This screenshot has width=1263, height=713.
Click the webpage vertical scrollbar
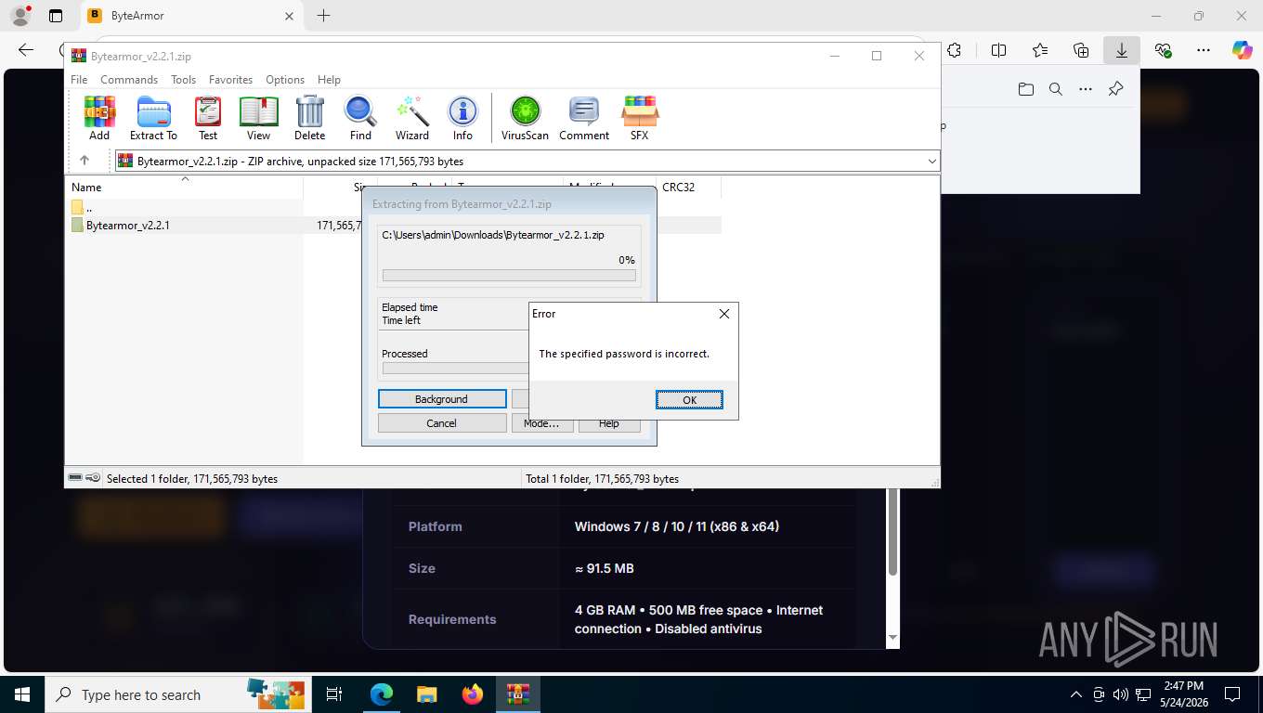[892, 531]
